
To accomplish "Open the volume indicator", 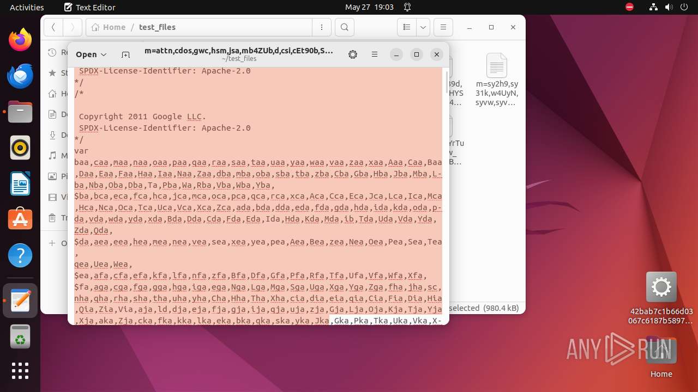I will coord(669,7).
